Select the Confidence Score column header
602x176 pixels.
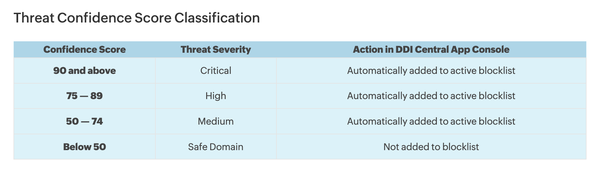coord(84,49)
